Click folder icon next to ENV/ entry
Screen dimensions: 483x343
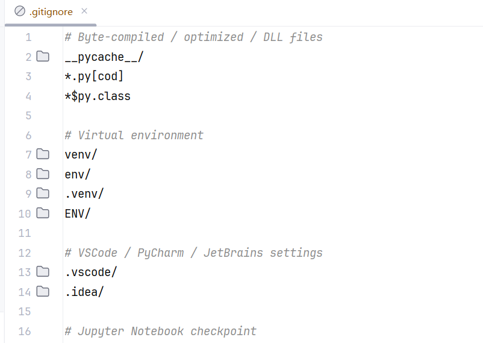click(x=43, y=213)
